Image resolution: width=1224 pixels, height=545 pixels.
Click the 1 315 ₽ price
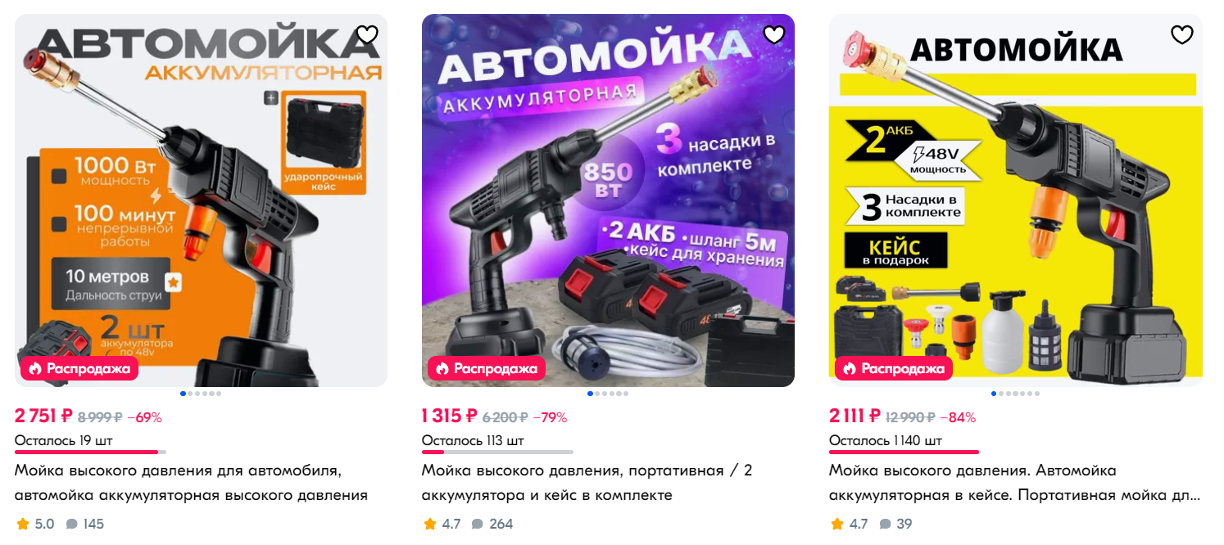[449, 417]
